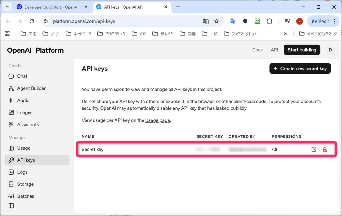Screen dimensions: 342x216
Task: Delete the Secret key via trash icon
Action: [x=325, y=149]
